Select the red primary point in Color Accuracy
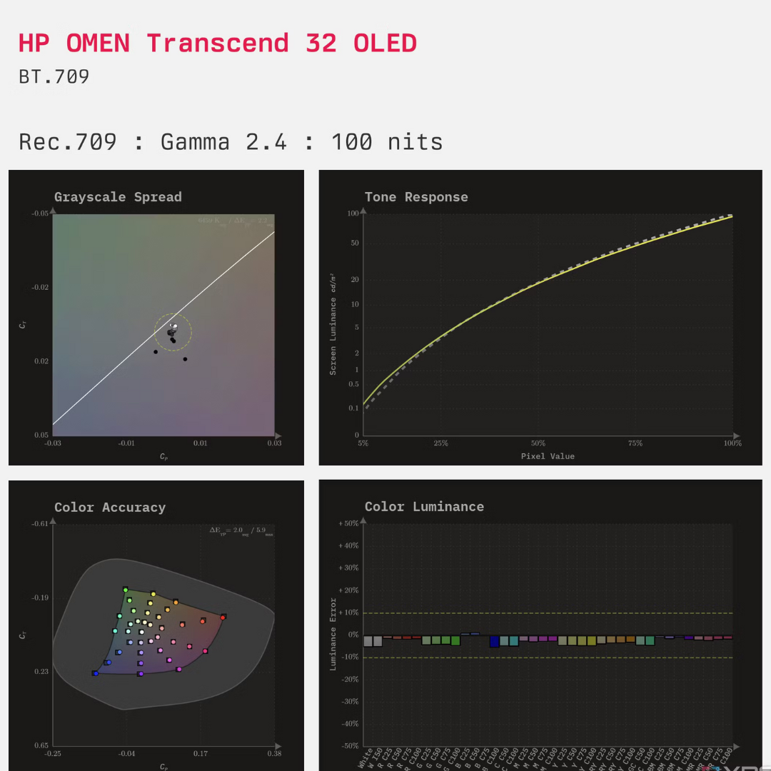This screenshot has width=771, height=771. 223,617
